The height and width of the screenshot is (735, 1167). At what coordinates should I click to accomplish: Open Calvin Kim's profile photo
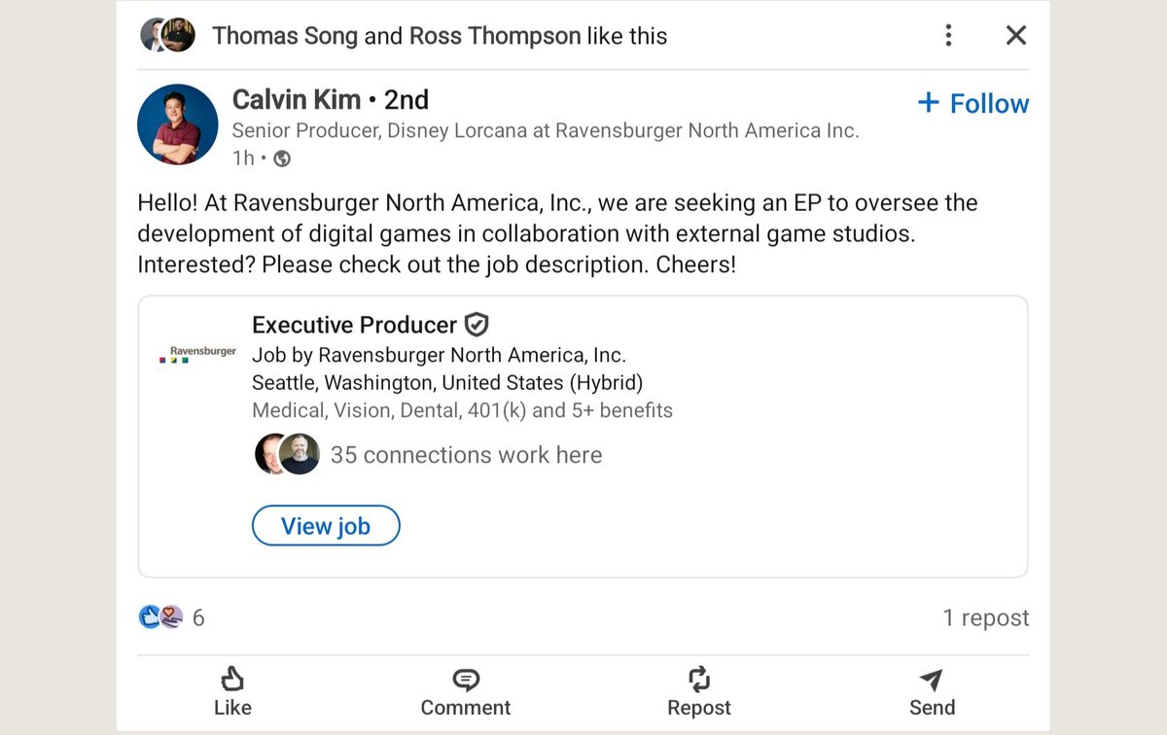pos(177,124)
